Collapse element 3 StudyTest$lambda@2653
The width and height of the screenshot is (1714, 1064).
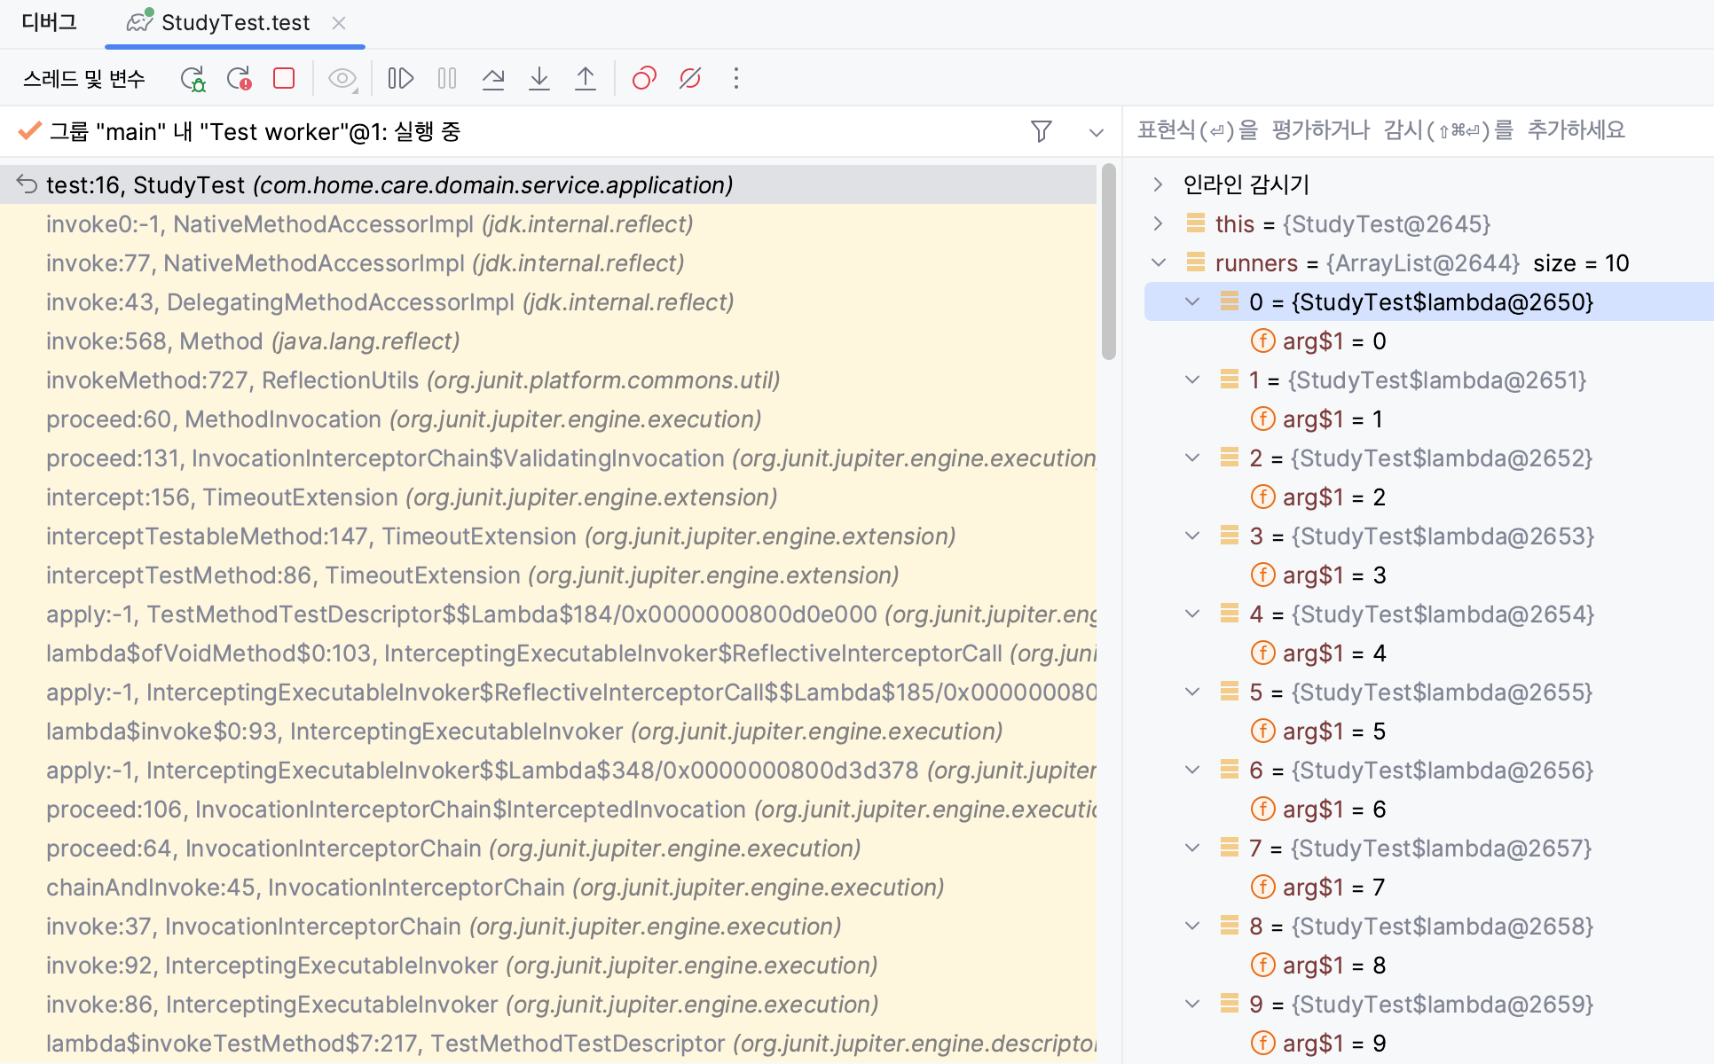click(x=1193, y=536)
